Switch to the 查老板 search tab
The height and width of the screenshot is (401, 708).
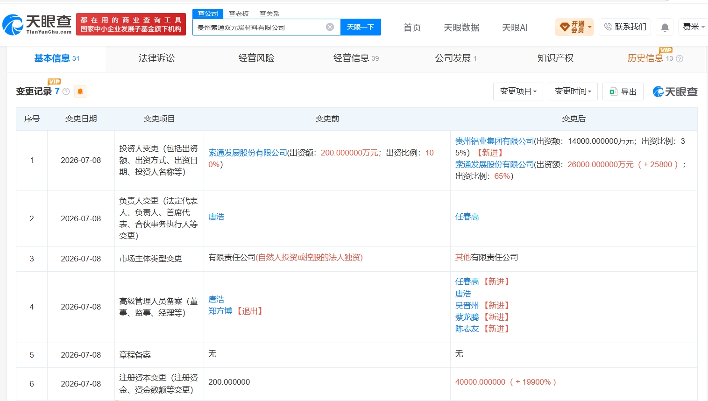[239, 14]
